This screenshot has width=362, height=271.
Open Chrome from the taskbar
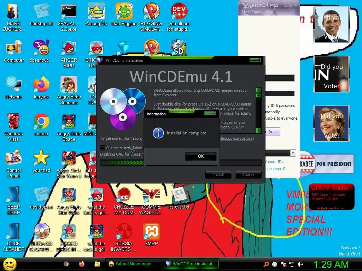[x=66, y=264]
